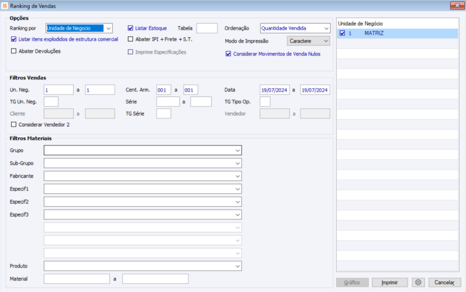Expand the Ordenação combo box
The width and height of the screenshot is (466, 292).
click(295, 28)
